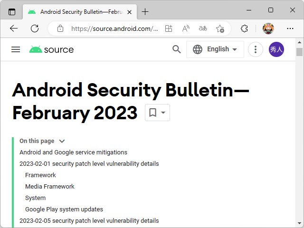Image resolution: width=304 pixels, height=228 pixels.
Task: Click the vertical scrollbar thumb
Action: 299,52
